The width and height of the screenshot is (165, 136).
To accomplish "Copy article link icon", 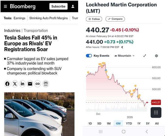I will pyautogui.click(x=38, y=84).
